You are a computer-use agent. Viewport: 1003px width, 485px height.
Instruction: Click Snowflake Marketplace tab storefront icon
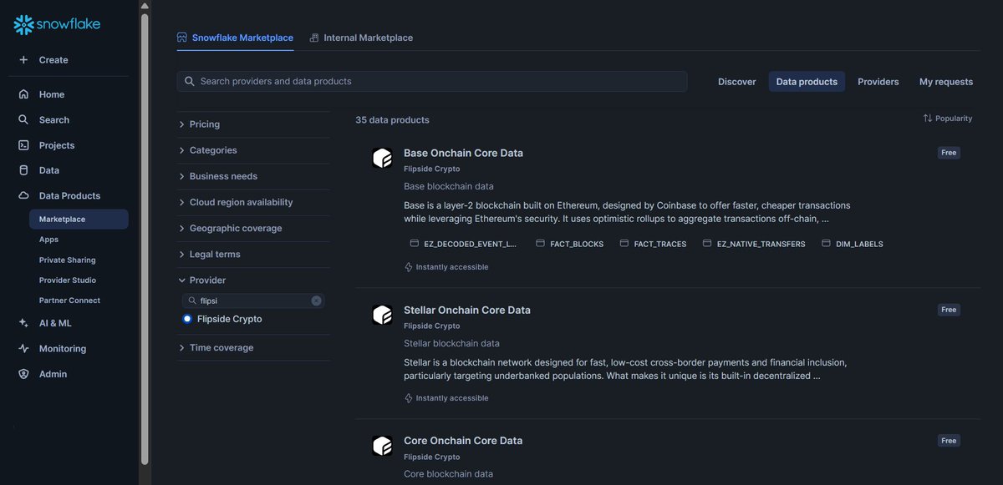(x=181, y=38)
